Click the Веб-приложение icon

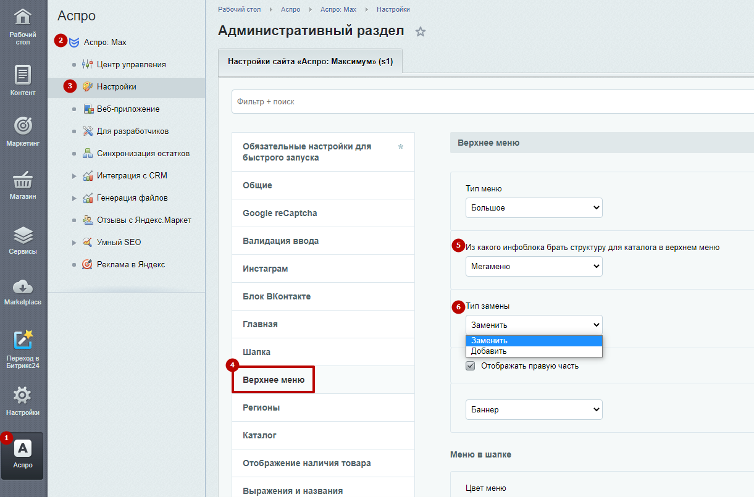tap(87, 109)
